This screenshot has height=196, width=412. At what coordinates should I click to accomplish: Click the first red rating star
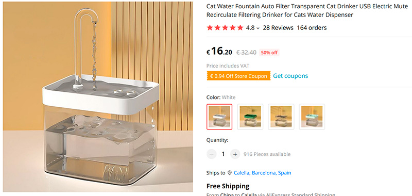pos(210,28)
